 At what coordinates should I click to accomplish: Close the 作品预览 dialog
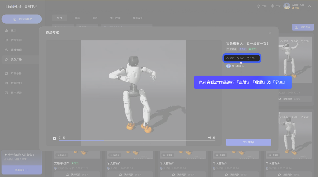pyautogui.click(x=270, y=33)
